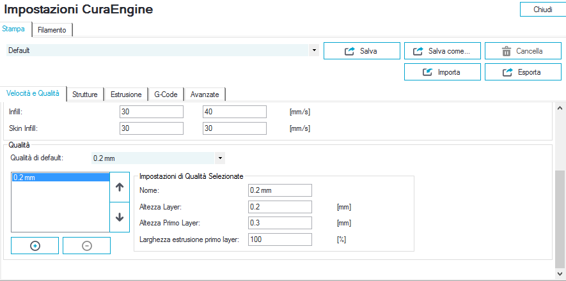The width and height of the screenshot is (566, 281).
Task: Move quality profile down with arrow
Action: (120, 217)
